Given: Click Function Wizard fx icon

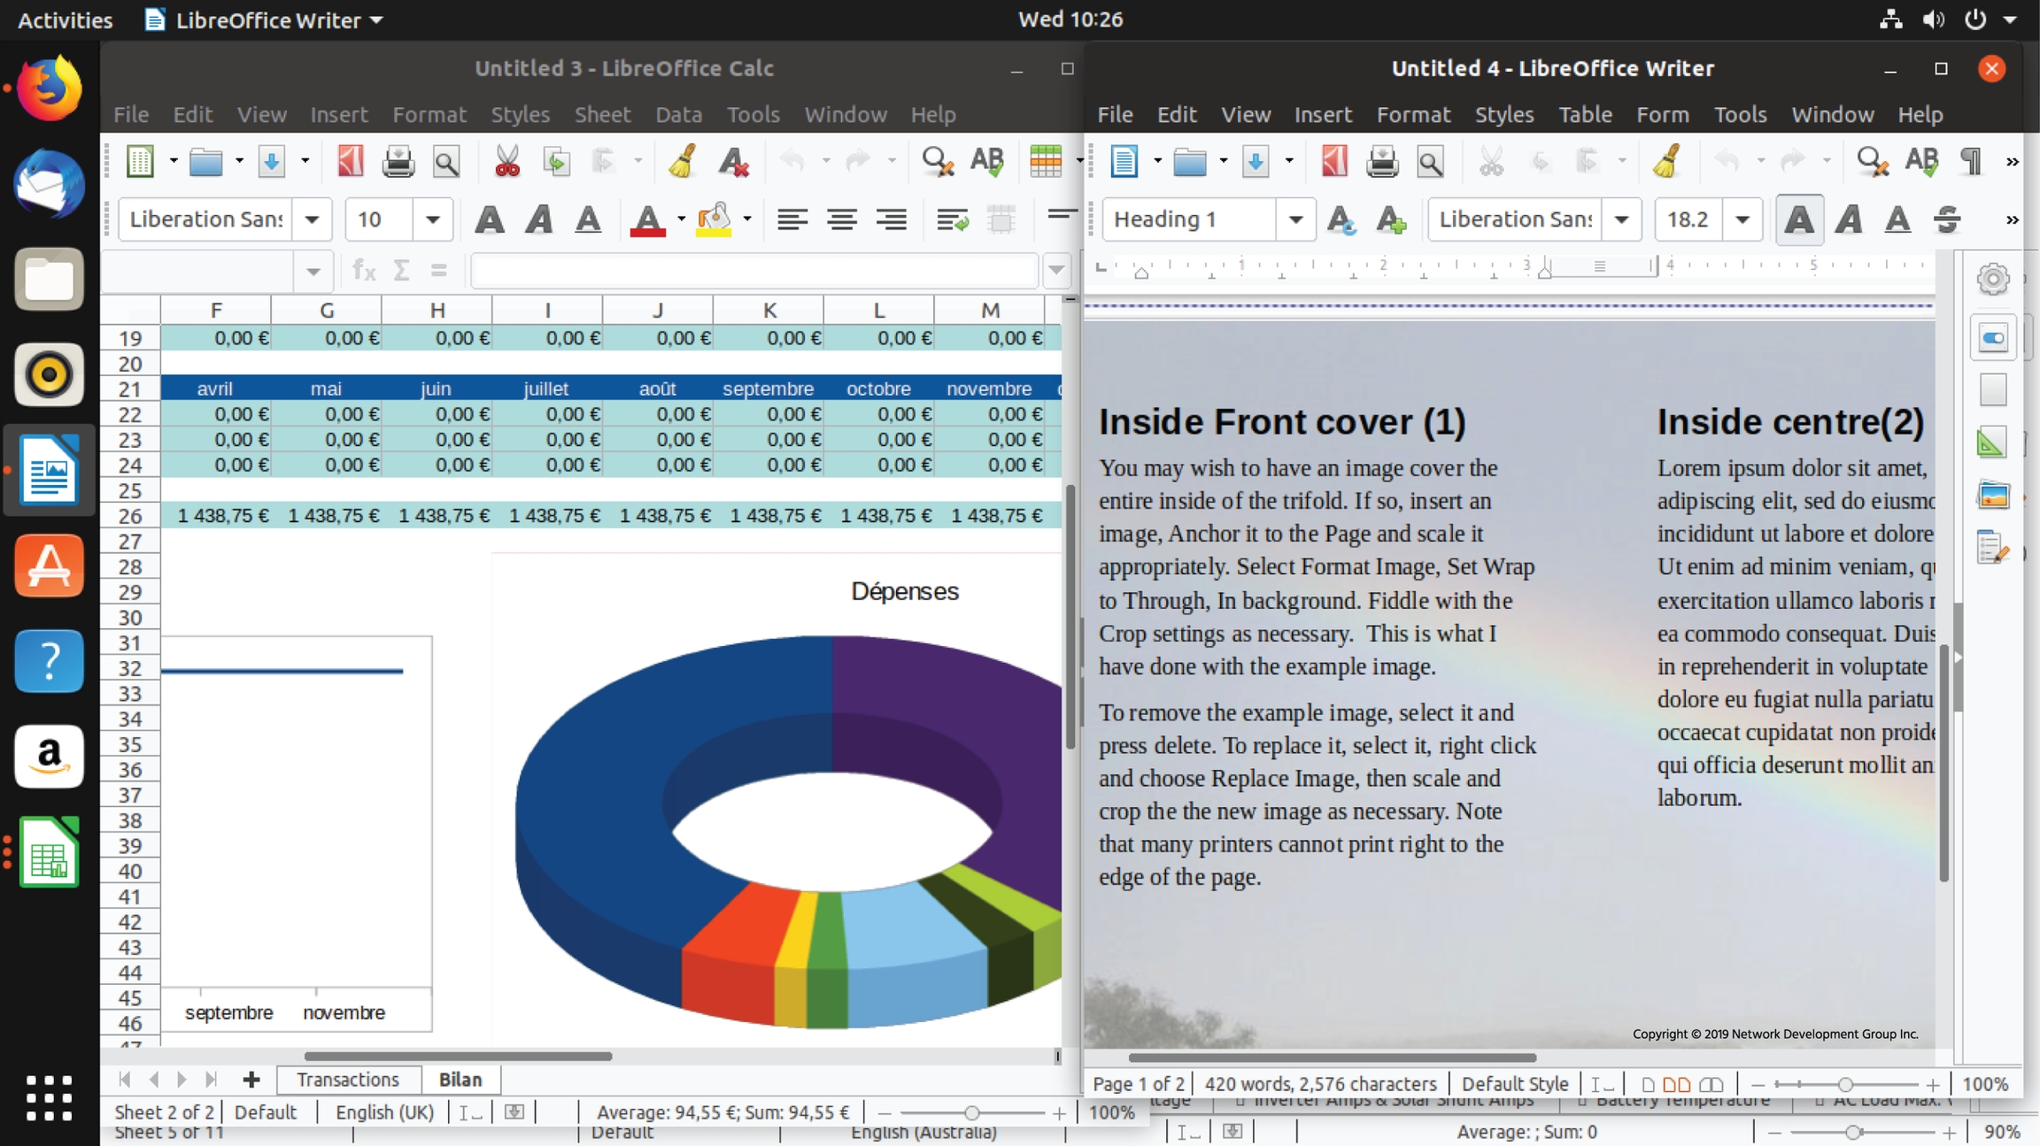Looking at the screenshot, I should pos(364,271).
